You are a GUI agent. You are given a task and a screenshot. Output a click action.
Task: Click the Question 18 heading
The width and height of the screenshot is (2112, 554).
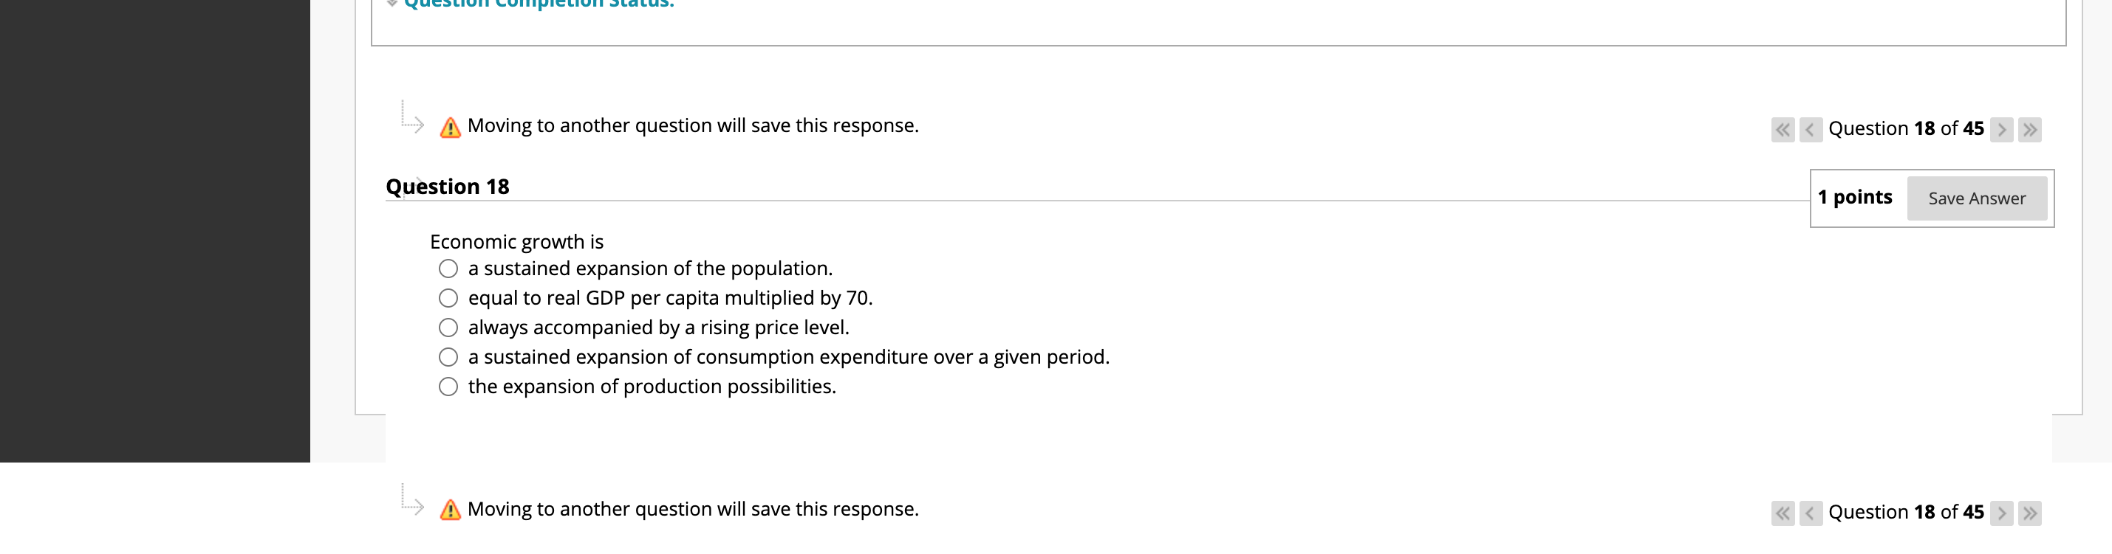(448, 186)
